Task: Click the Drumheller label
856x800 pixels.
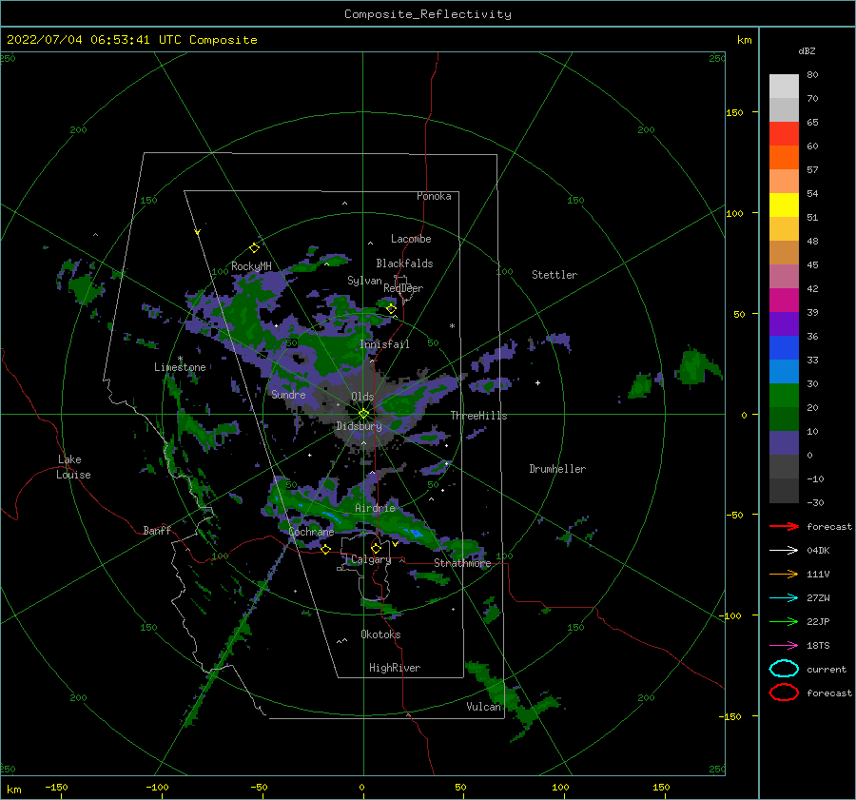Action: tap(557, 469)
